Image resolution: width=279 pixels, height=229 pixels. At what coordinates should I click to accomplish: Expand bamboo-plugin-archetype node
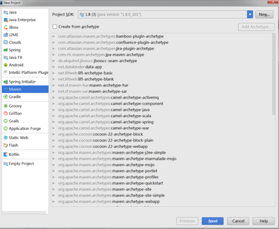point(54,36)
